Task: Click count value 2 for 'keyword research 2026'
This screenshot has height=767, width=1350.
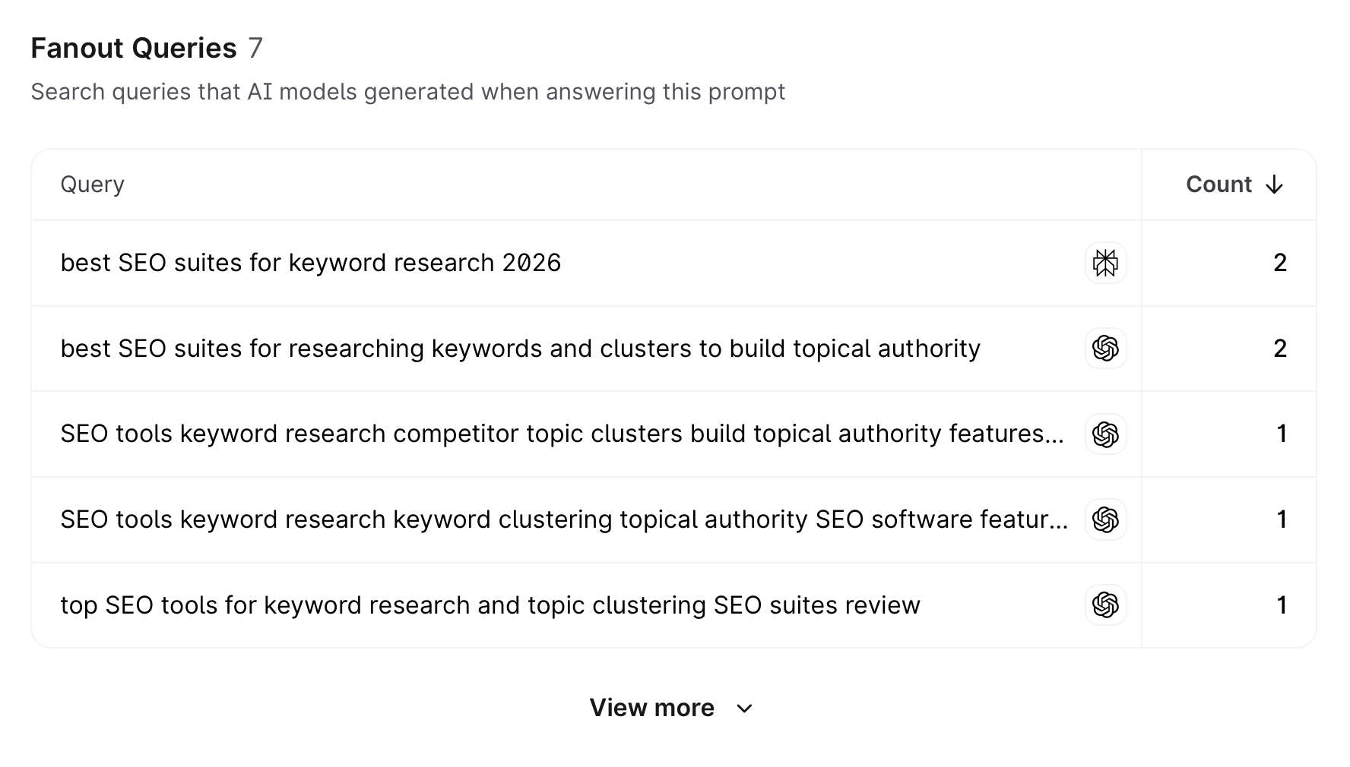Action: [1280, 264]
